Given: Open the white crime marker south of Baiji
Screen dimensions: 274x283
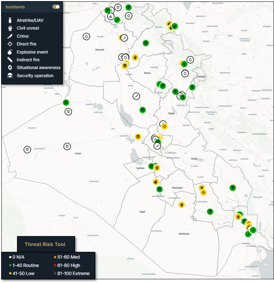Looking at the screenshot, I should point(136,96).
